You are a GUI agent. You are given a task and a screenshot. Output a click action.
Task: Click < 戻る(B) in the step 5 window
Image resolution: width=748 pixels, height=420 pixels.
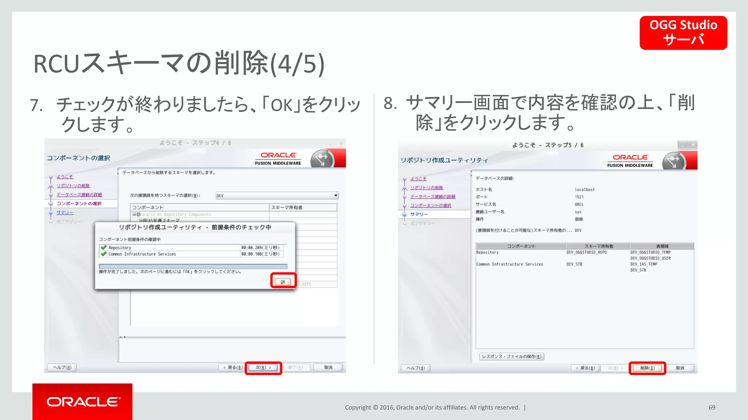(585, 368)
